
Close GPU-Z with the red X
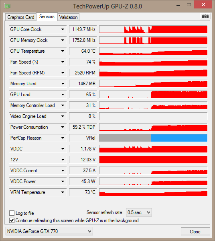tap(203, 4)
